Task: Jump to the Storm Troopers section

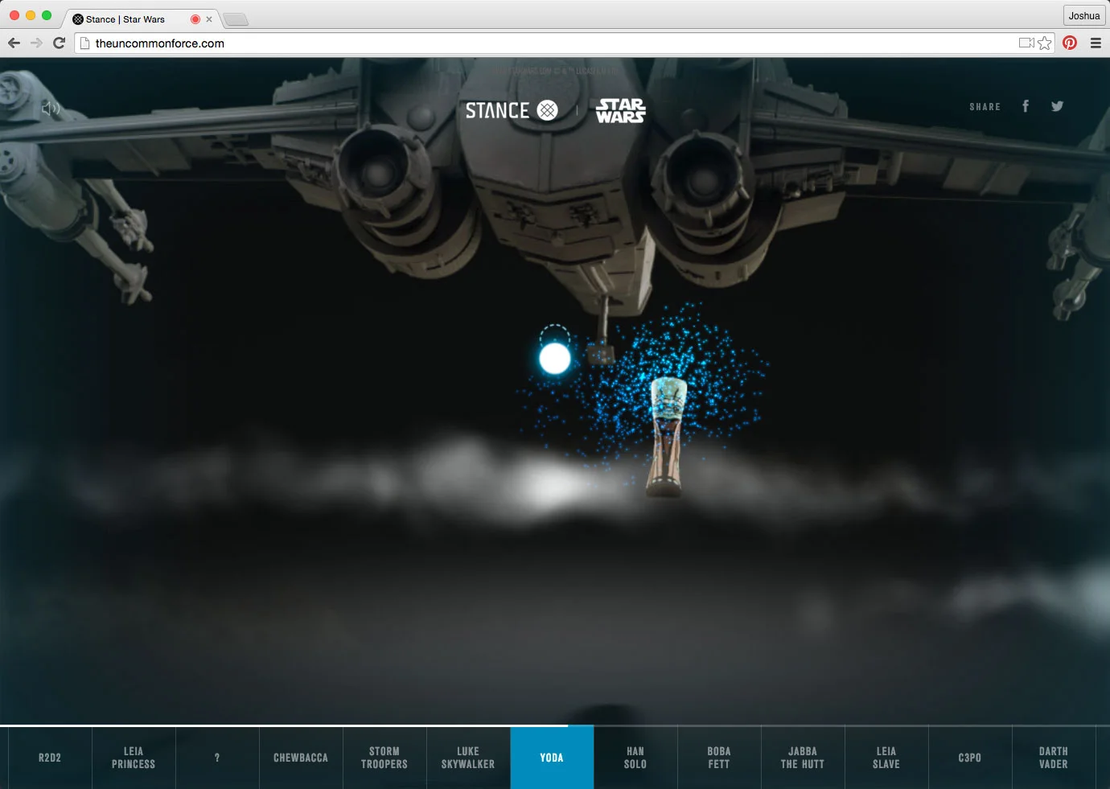Action: tap(384, 758)
